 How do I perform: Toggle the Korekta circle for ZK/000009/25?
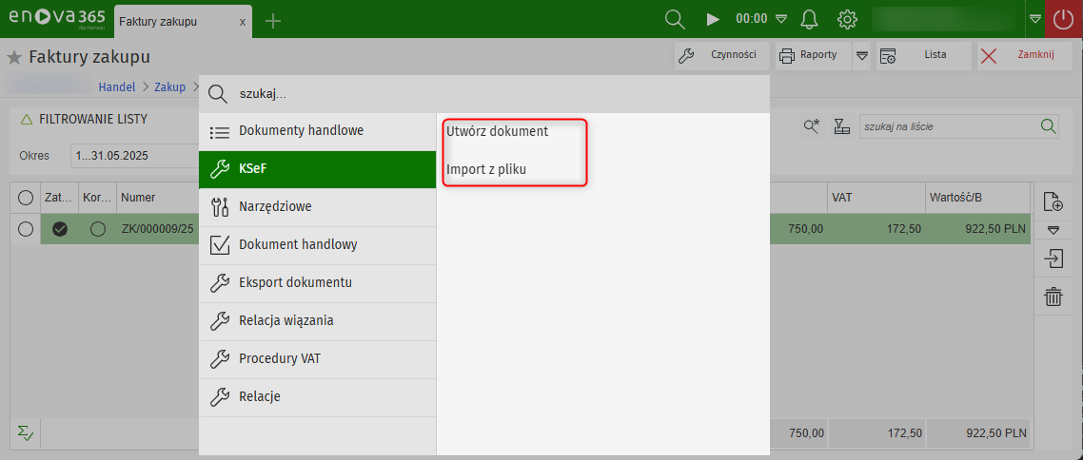(x=97, y=229)
